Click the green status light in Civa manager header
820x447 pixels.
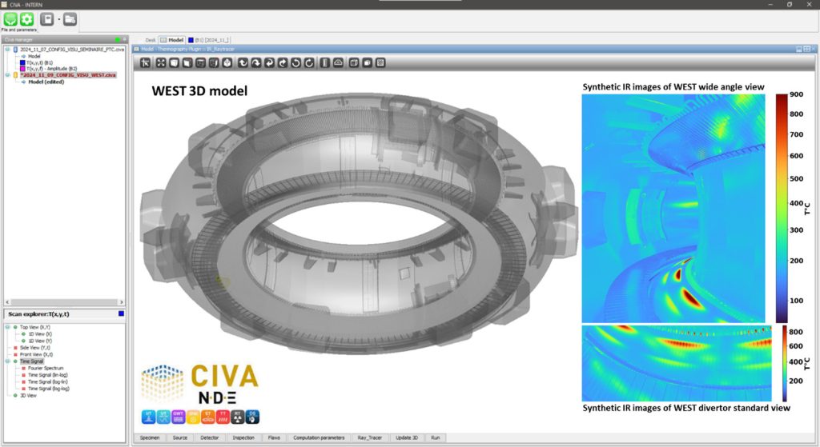click(118, 40)
